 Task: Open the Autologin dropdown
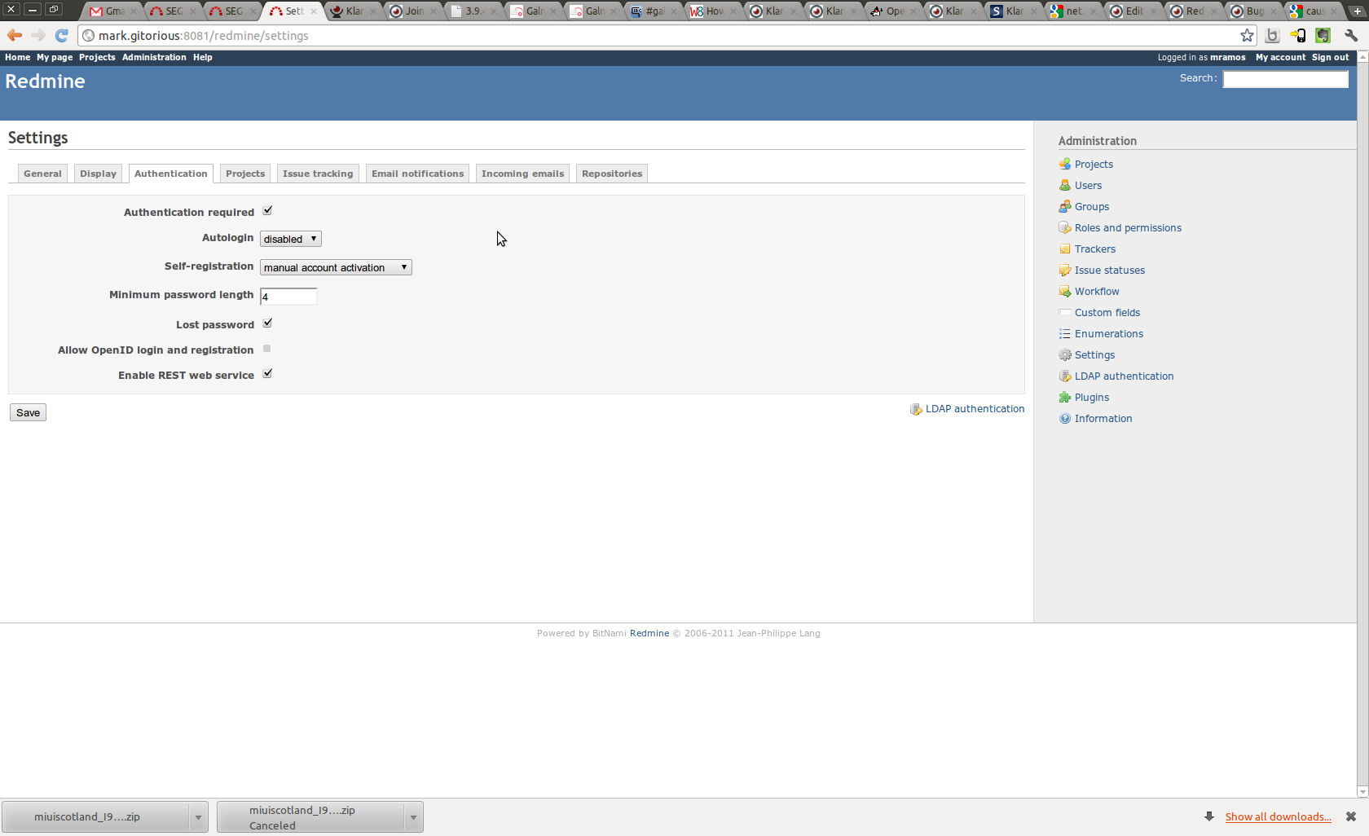[x=291, y=239]
